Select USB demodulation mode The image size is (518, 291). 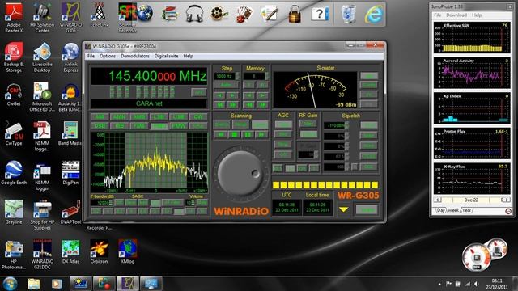(x=178, y=116)
